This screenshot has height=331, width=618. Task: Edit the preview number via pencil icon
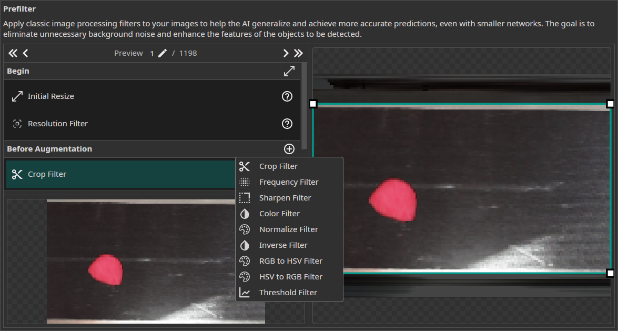click(x=162, y=53)
